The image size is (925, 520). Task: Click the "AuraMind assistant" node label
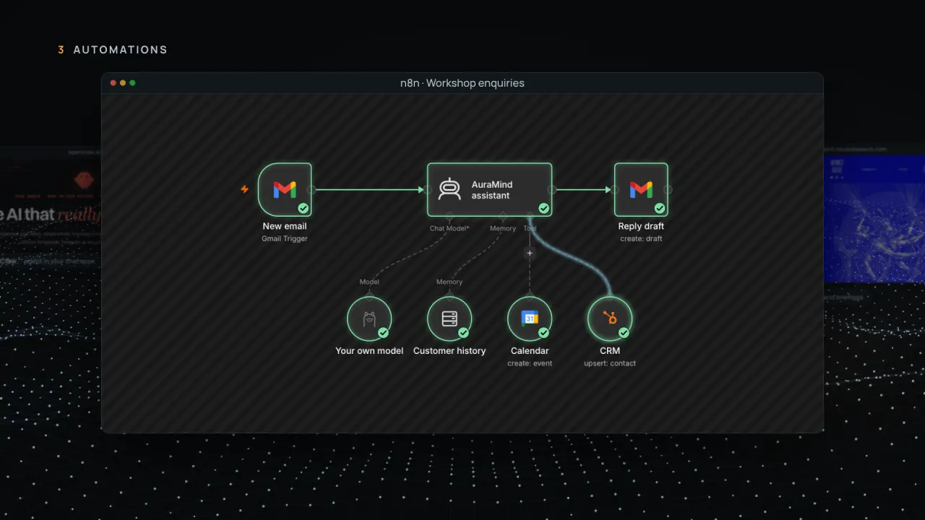click(492, 190)
